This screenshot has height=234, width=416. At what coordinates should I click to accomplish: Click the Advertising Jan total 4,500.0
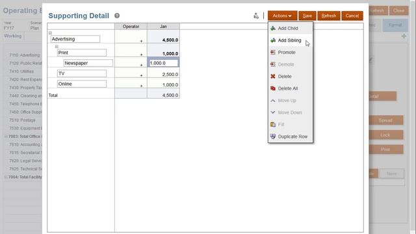click(163, 36)
